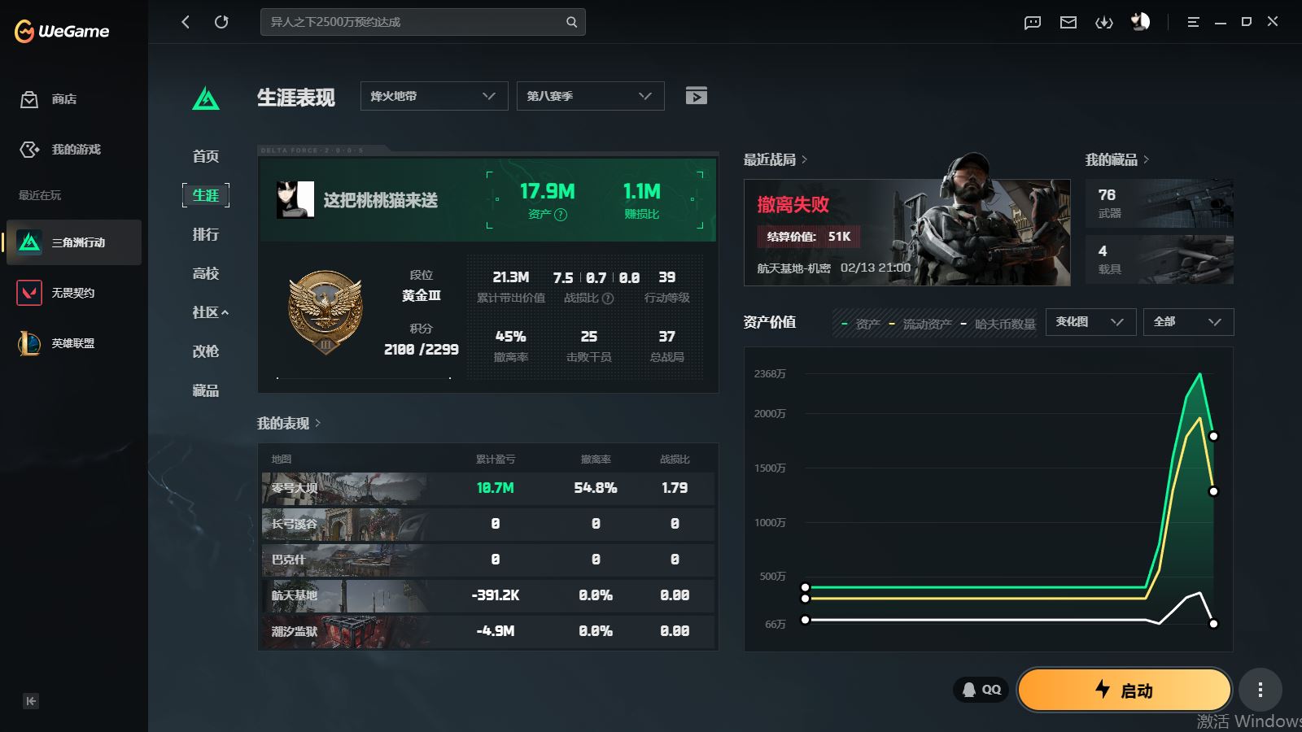Image resolution: width=1302 pixels, height=732 pixels.
Task: Expand the 变化图 chart type dropdown
Action: tap(1090, 322)
